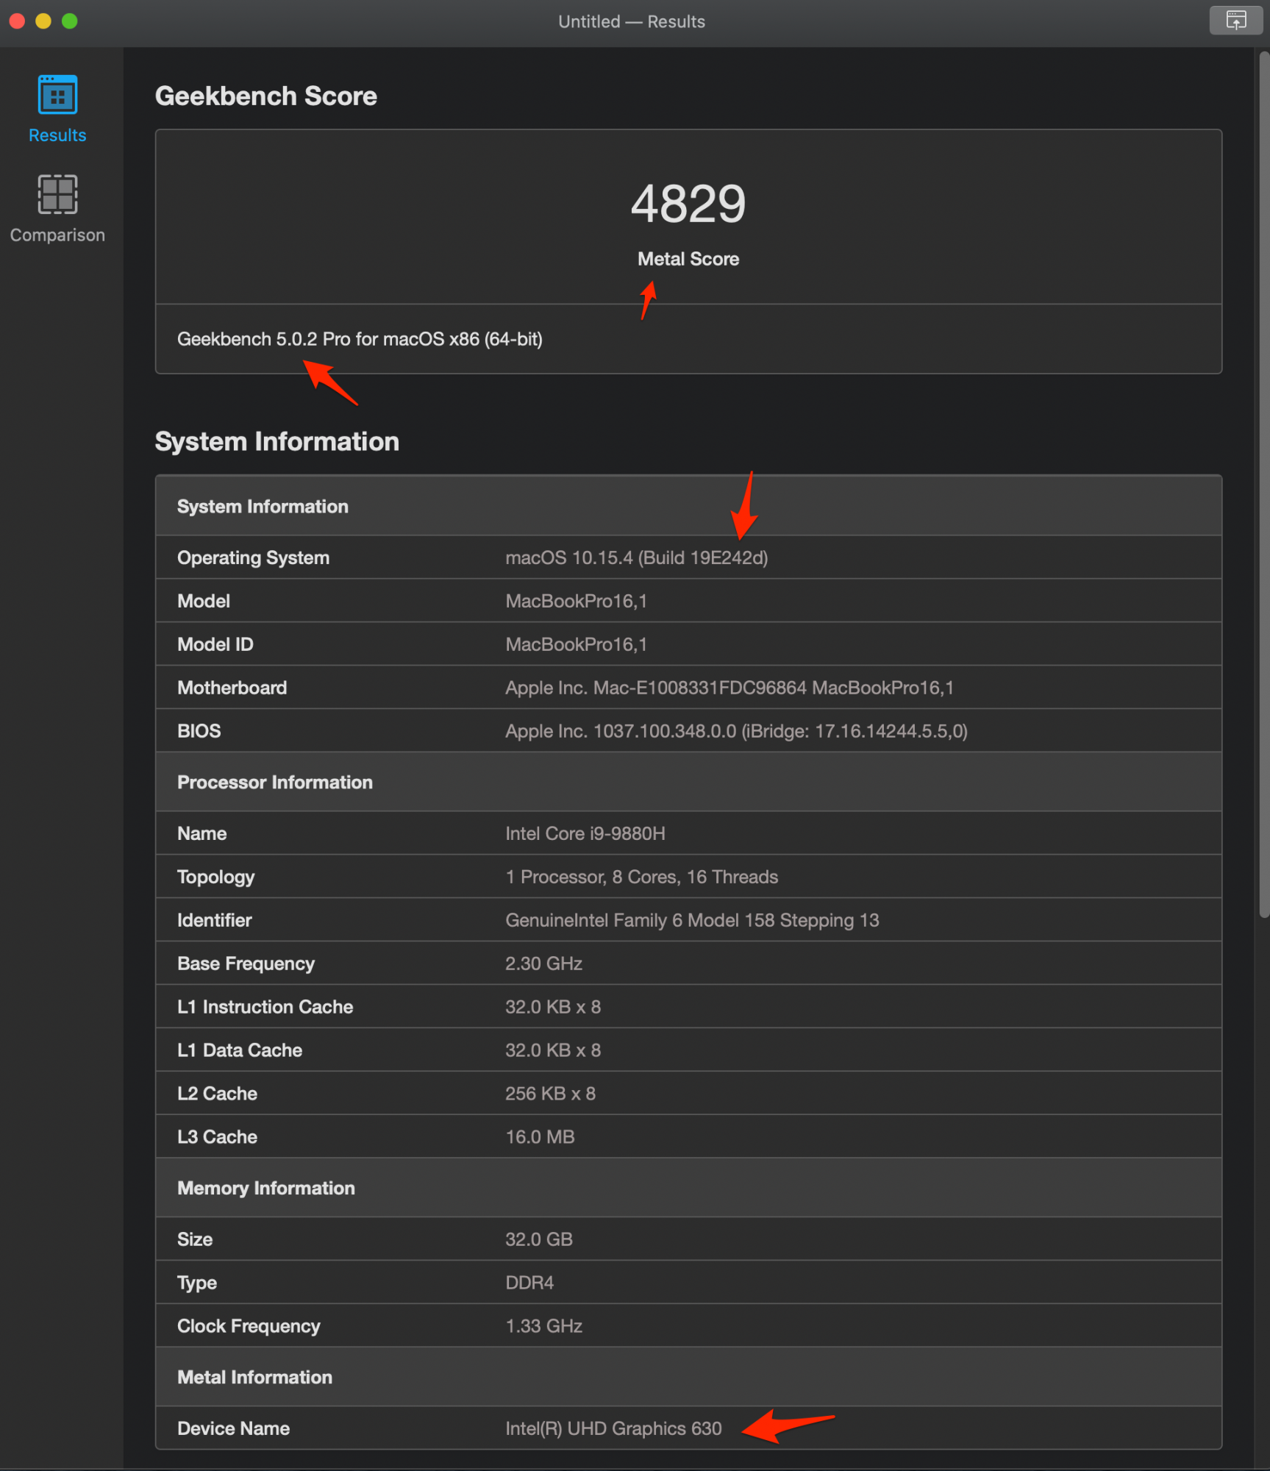Click the processor 'Name' row label
This screenshot has height=1471, width=1270.
(201, 833)
